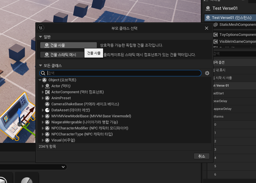Select NiagaraMergeable class row
The height and width of the screenshot is (183, 256).
[124, 122]
